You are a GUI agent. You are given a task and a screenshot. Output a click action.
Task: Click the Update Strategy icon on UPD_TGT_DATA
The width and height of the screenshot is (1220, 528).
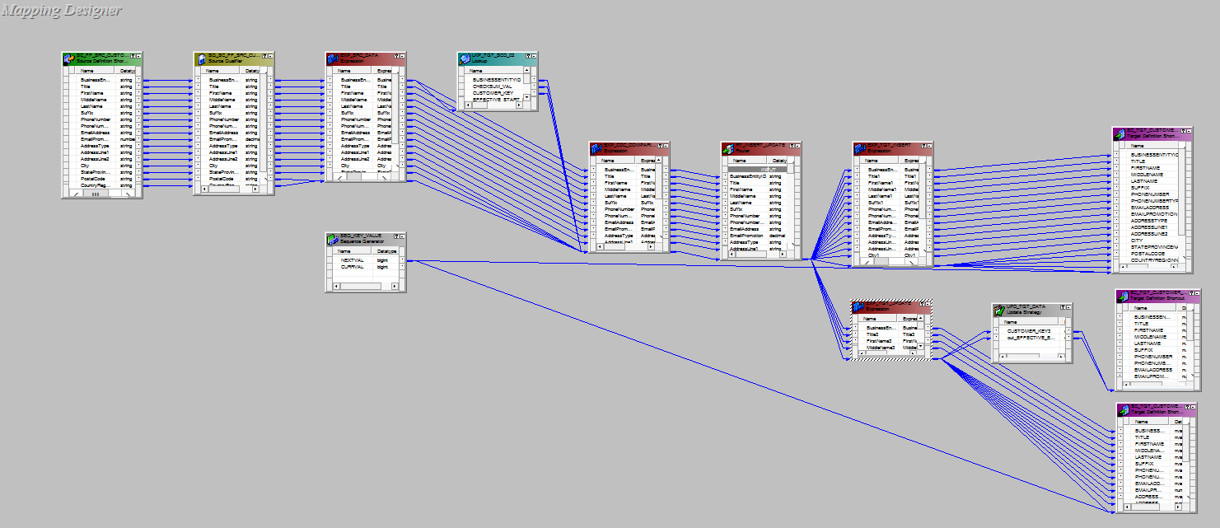[998, 310]
